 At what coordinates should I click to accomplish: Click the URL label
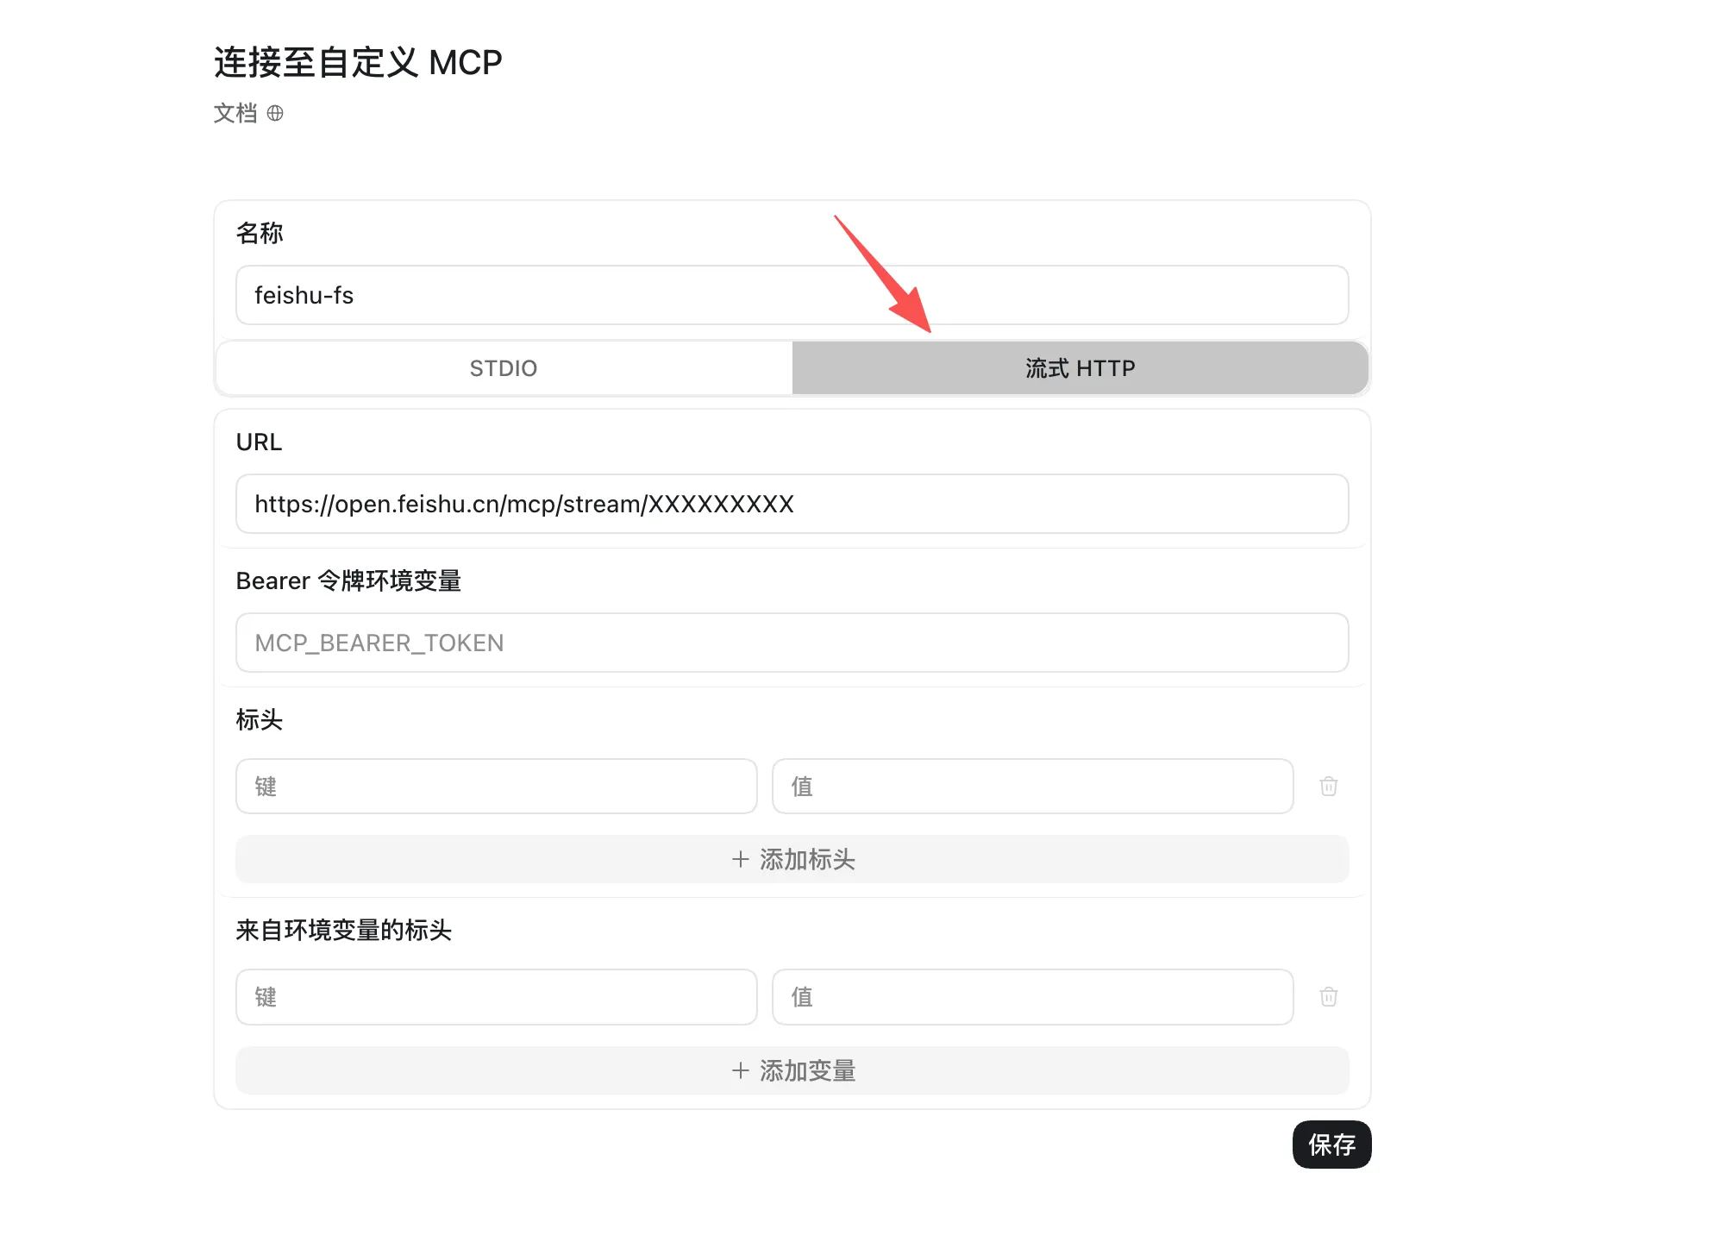pyautogui.click(x=259, y=442)
